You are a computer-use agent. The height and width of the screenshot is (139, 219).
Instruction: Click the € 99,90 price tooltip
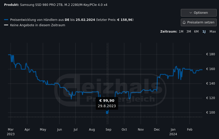pos(107,103)
